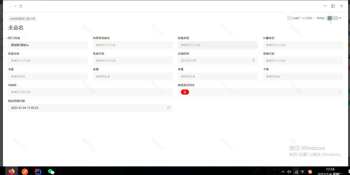Image resolution: width=350 pixels, height=175 pixels.
Task: Open the 地磅数据接口缓冲表 breadcrumb
Action: click(22, 19)
